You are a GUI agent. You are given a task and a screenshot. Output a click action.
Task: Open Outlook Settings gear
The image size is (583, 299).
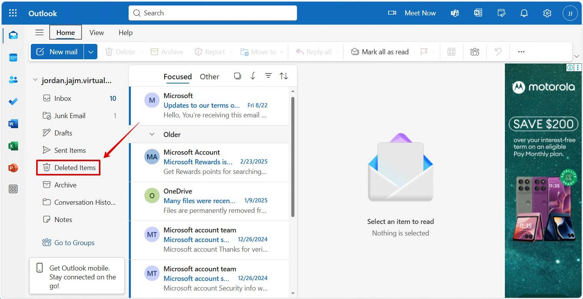click(547, 13)
